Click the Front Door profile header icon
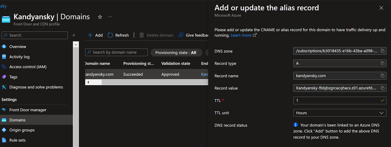The width and height of the screenshot is (391, 147). 6,19
